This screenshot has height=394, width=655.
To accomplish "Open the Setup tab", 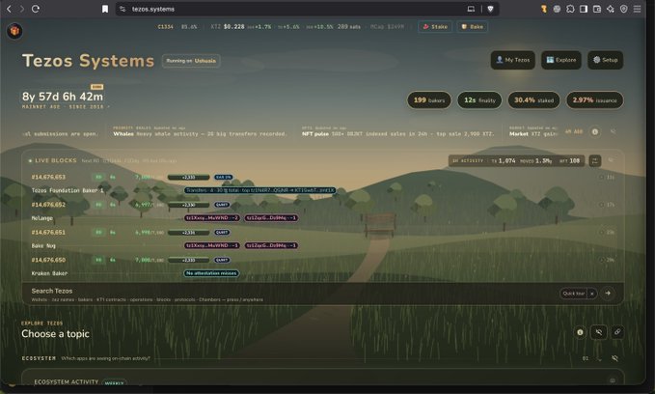I will click(605, 60).
